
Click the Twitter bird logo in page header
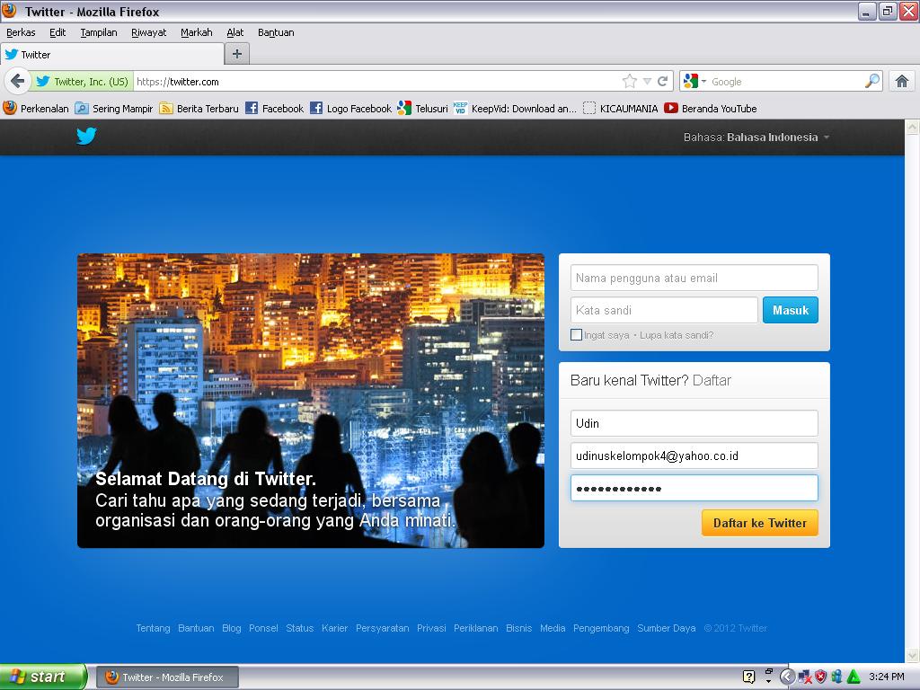click(86, 137)
